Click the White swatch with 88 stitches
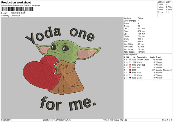 (x=130, y=75)
